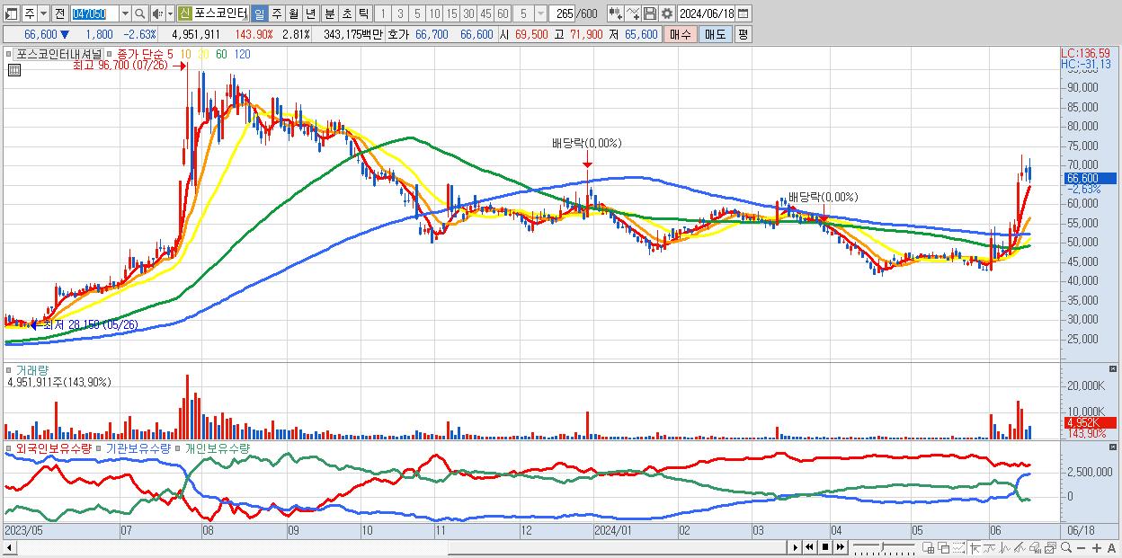Screen dimensions: 1122x558
Task: Click the date field 2024/06/18
Action: [x=706, y=13]
